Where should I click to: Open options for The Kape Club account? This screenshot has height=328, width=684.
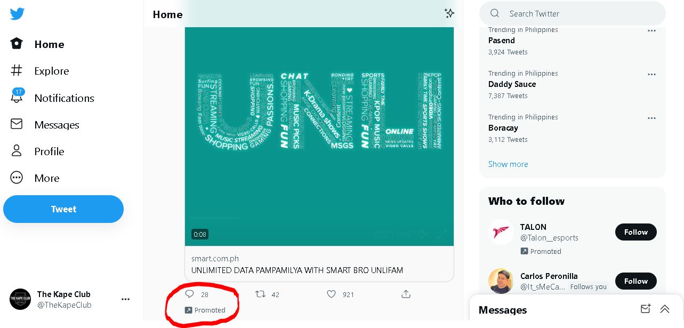pyautogui.click(x=125, y=299)
